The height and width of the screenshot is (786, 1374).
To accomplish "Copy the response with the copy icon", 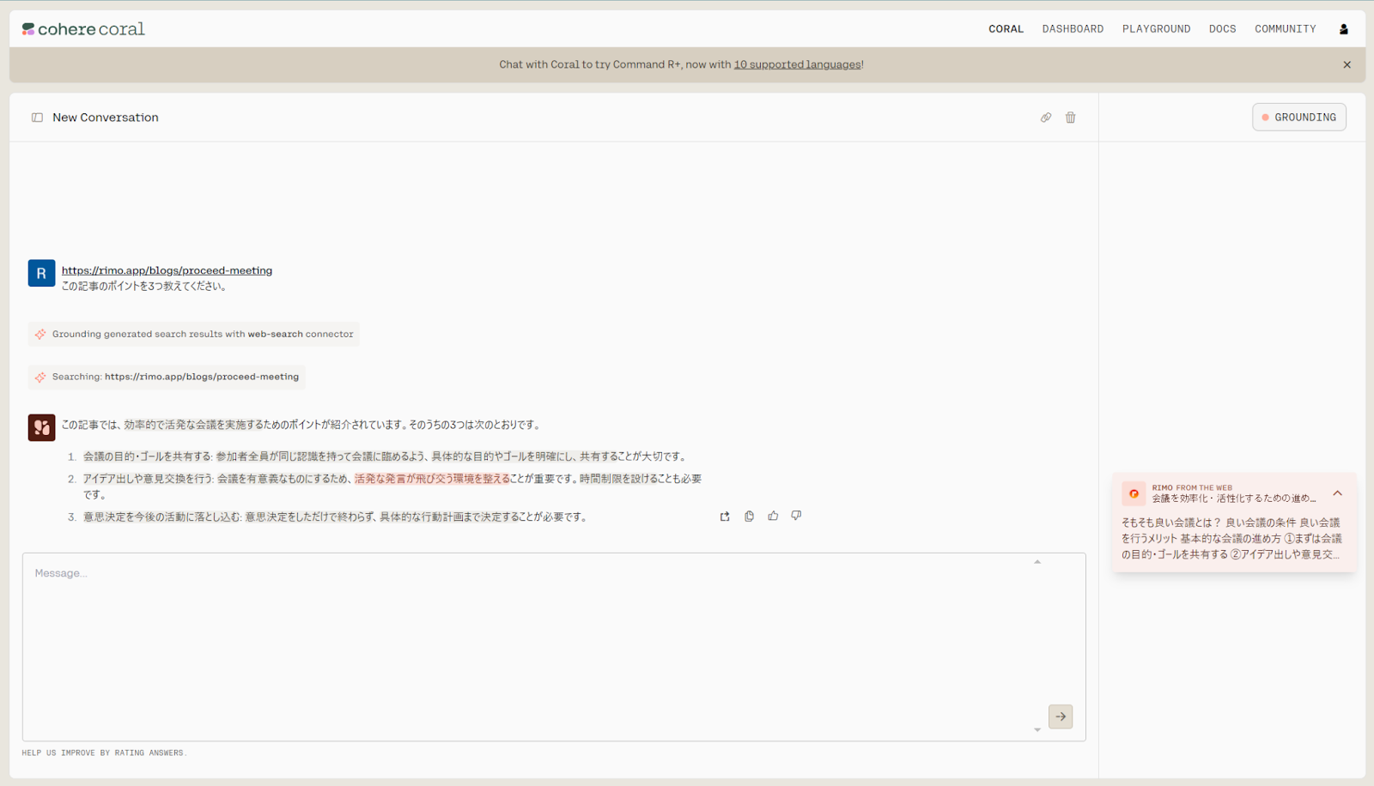I will pos(749,517).
